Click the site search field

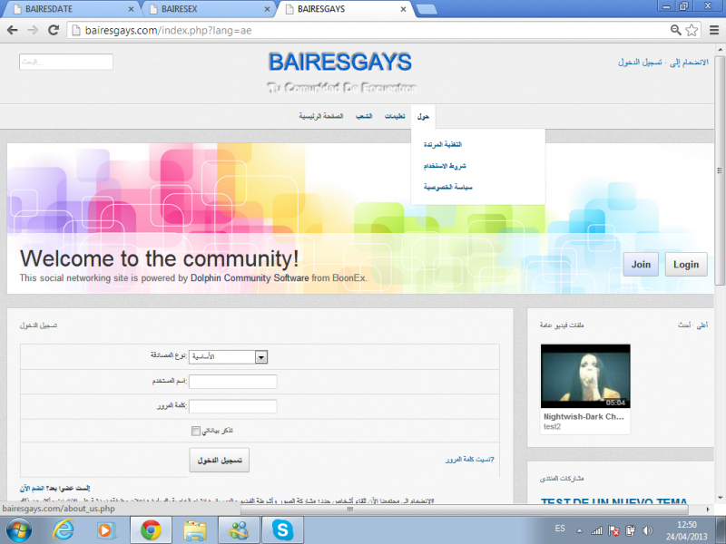[66, 62]
